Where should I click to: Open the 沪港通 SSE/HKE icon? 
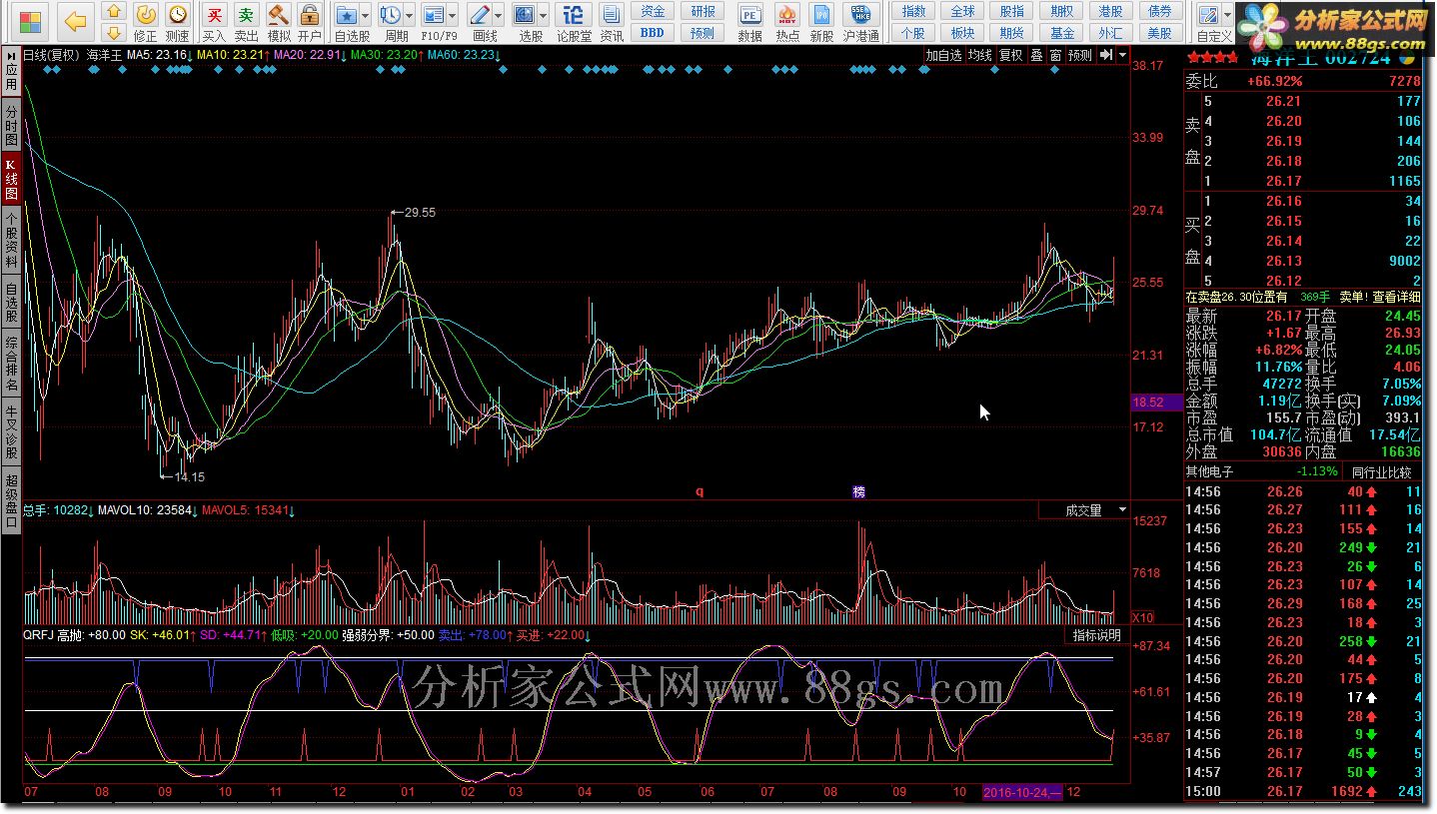click(860, 22)
